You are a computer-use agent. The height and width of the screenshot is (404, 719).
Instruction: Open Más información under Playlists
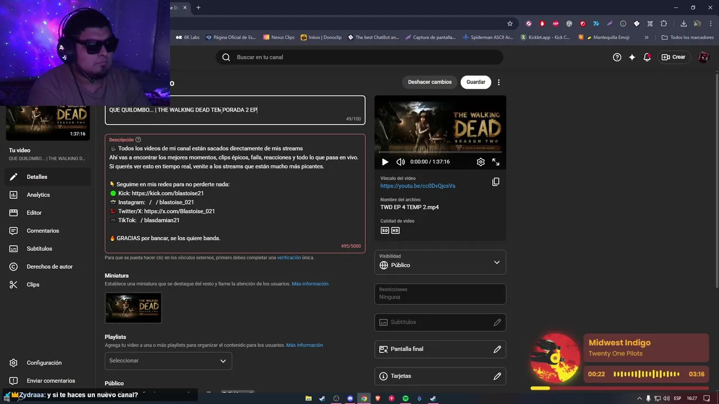click(x=304, y=345)
